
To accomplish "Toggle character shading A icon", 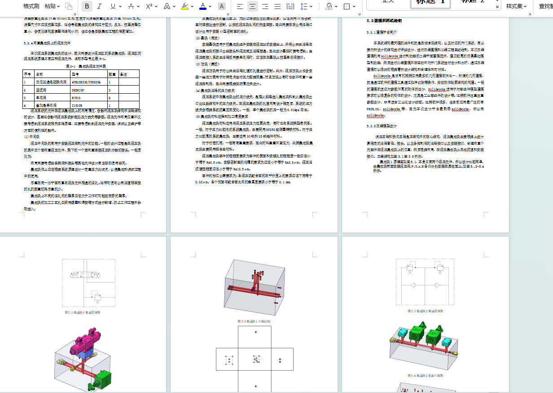I will point(221,6).
